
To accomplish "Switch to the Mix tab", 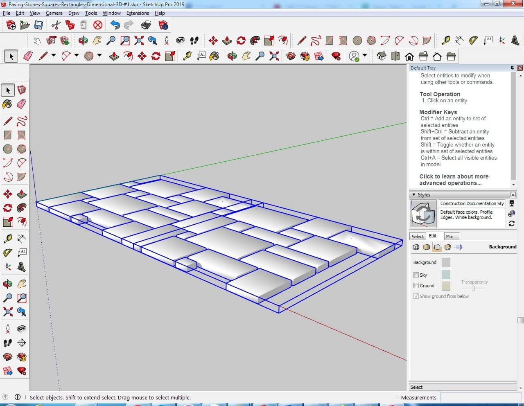I will (x=449, y=237).
